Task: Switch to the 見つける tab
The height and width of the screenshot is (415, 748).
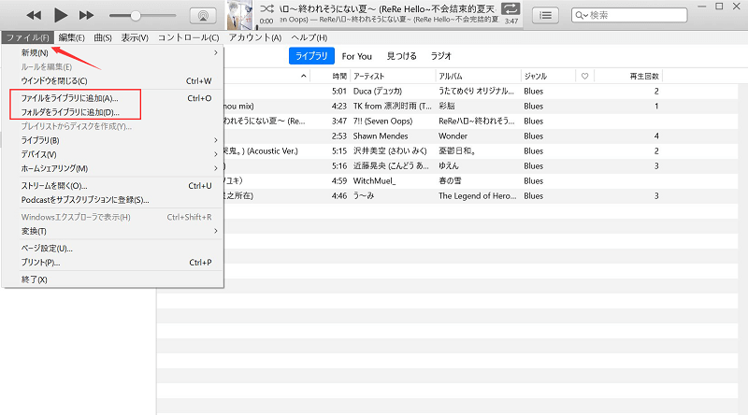Action: tap(401, 56)
